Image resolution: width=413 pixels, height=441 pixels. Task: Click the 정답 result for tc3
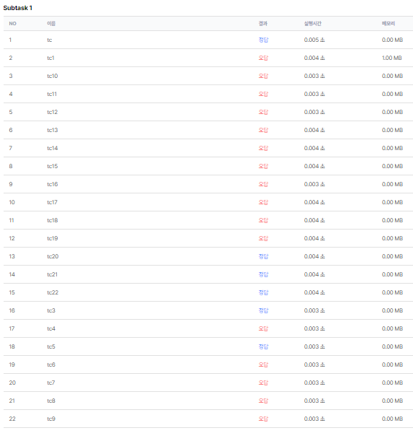coord(263,310)
